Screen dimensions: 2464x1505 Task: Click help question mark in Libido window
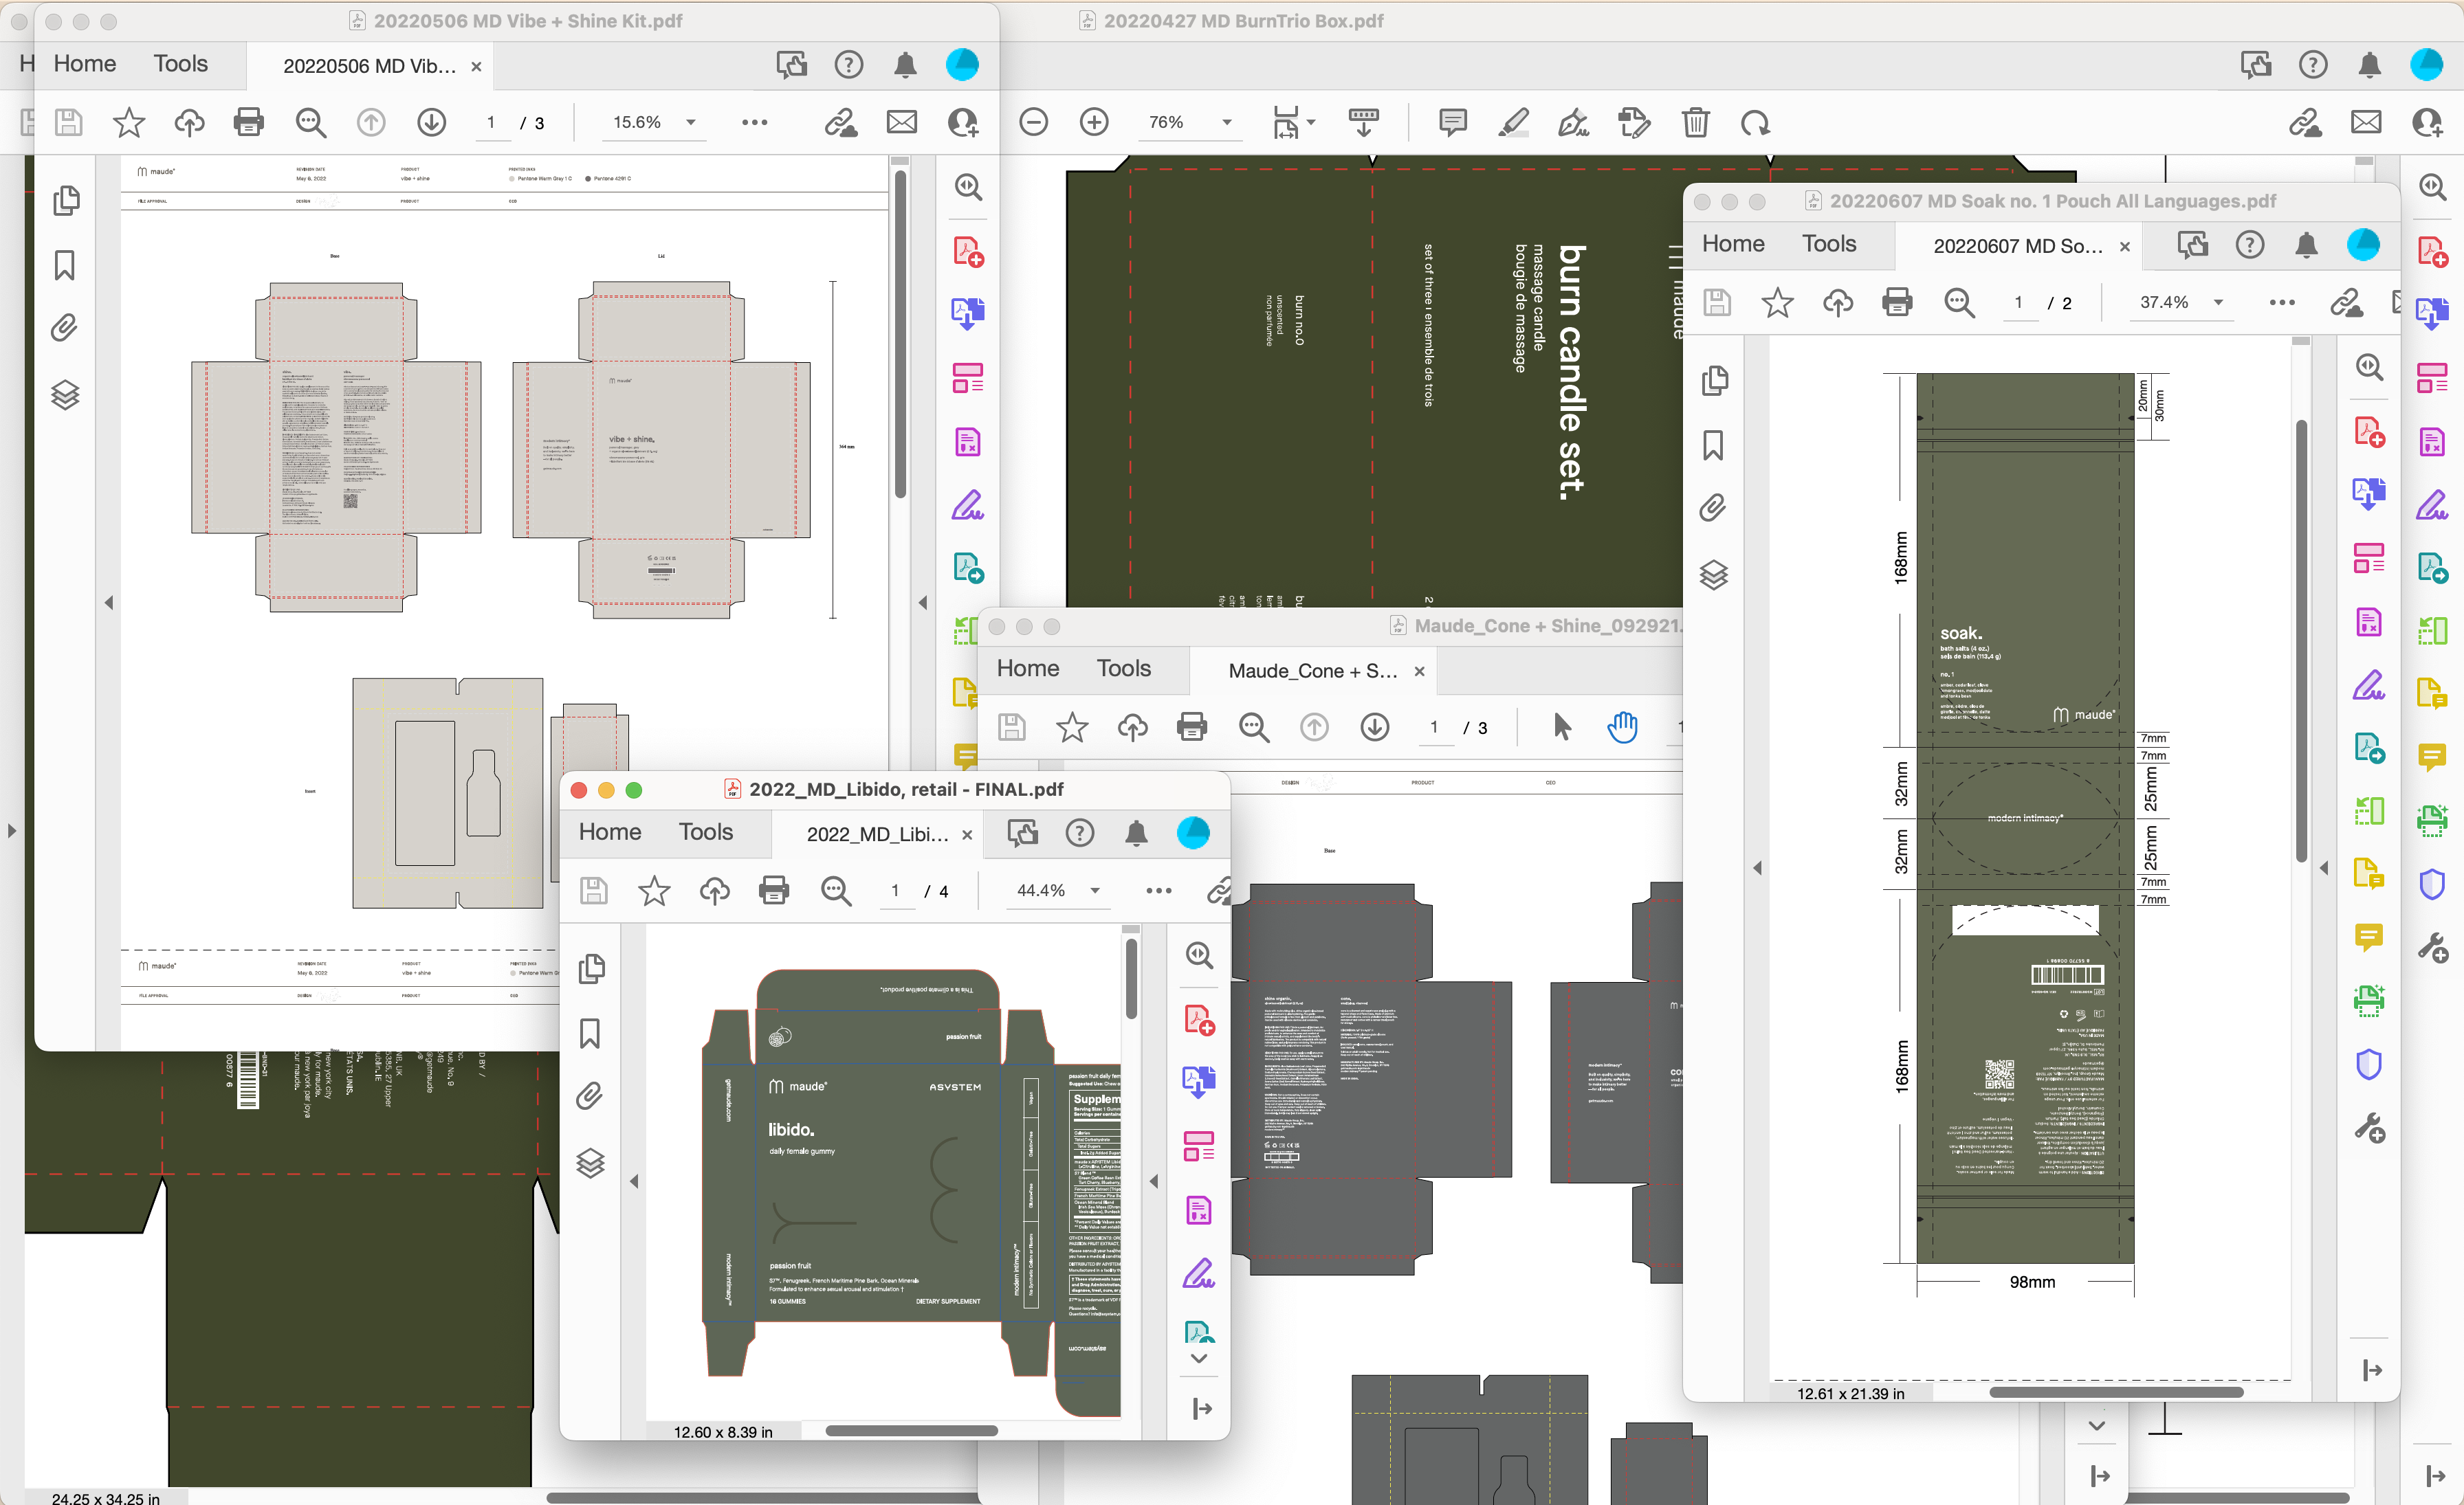[1079, 832]
